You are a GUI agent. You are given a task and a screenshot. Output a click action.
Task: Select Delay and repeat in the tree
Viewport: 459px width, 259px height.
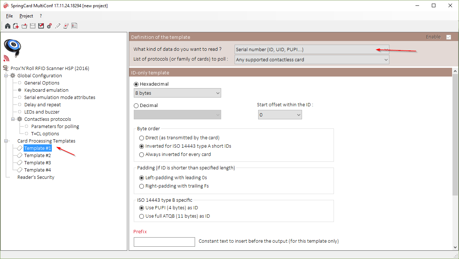[42, 104]
